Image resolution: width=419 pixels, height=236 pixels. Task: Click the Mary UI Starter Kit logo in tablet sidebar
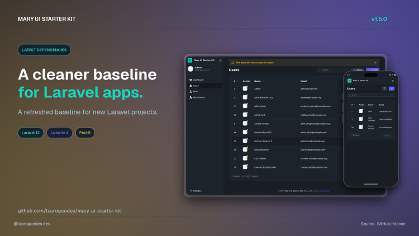(190, 60)
